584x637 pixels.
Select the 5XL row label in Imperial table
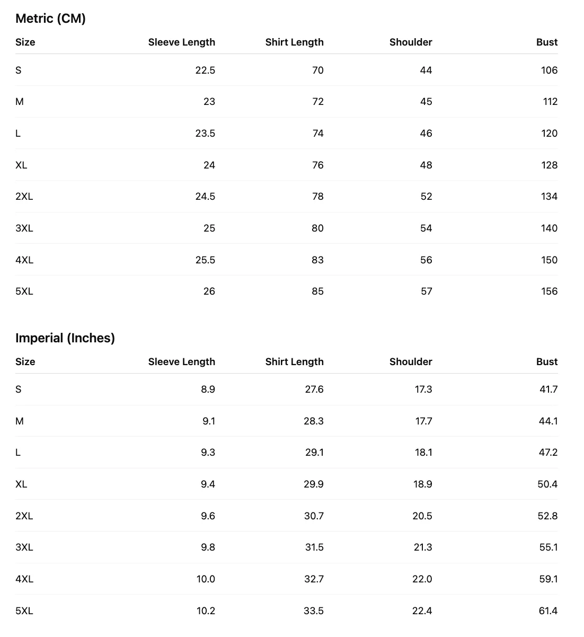click(x=24, y=611)
